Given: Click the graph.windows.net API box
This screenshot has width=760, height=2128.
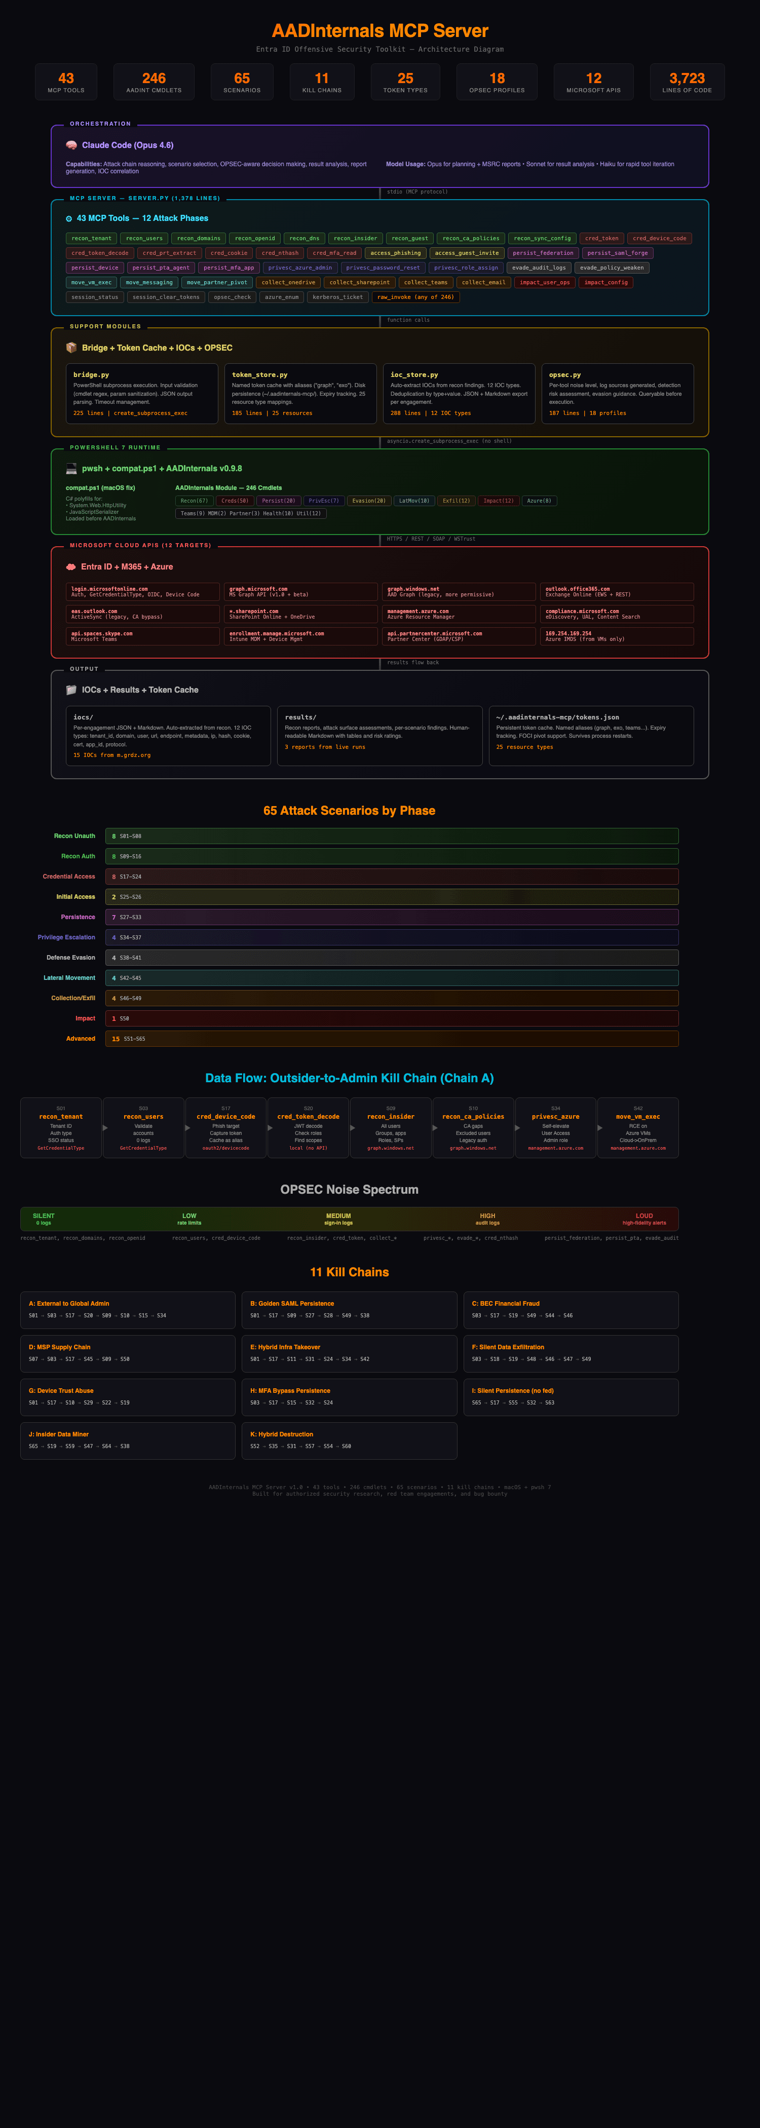Looking at the screenshot, I should [x=459, y=591].
